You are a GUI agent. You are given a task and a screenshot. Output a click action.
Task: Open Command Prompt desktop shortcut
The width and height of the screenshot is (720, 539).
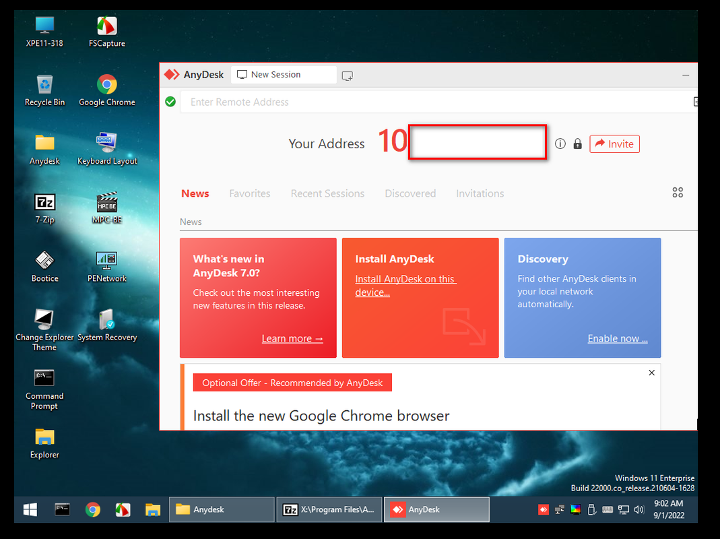[x=44, y=389]
